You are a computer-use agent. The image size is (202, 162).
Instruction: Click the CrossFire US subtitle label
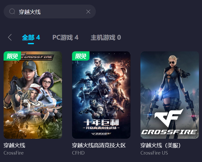coord(154,153)
